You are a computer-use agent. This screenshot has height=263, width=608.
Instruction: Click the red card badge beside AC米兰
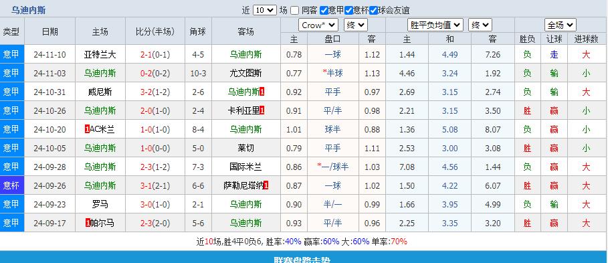point(87,129)
